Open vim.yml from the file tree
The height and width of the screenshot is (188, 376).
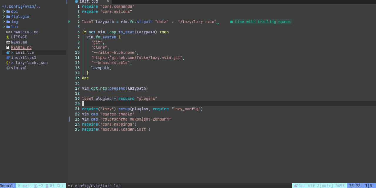tap(19, 68)
